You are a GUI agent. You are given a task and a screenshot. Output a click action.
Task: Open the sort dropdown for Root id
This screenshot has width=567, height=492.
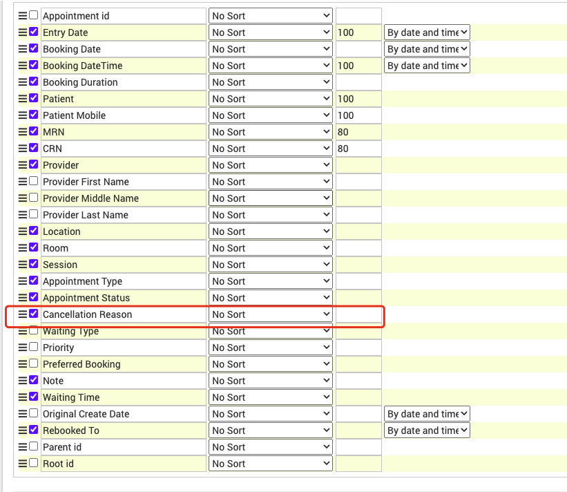(x=271, y=464)
